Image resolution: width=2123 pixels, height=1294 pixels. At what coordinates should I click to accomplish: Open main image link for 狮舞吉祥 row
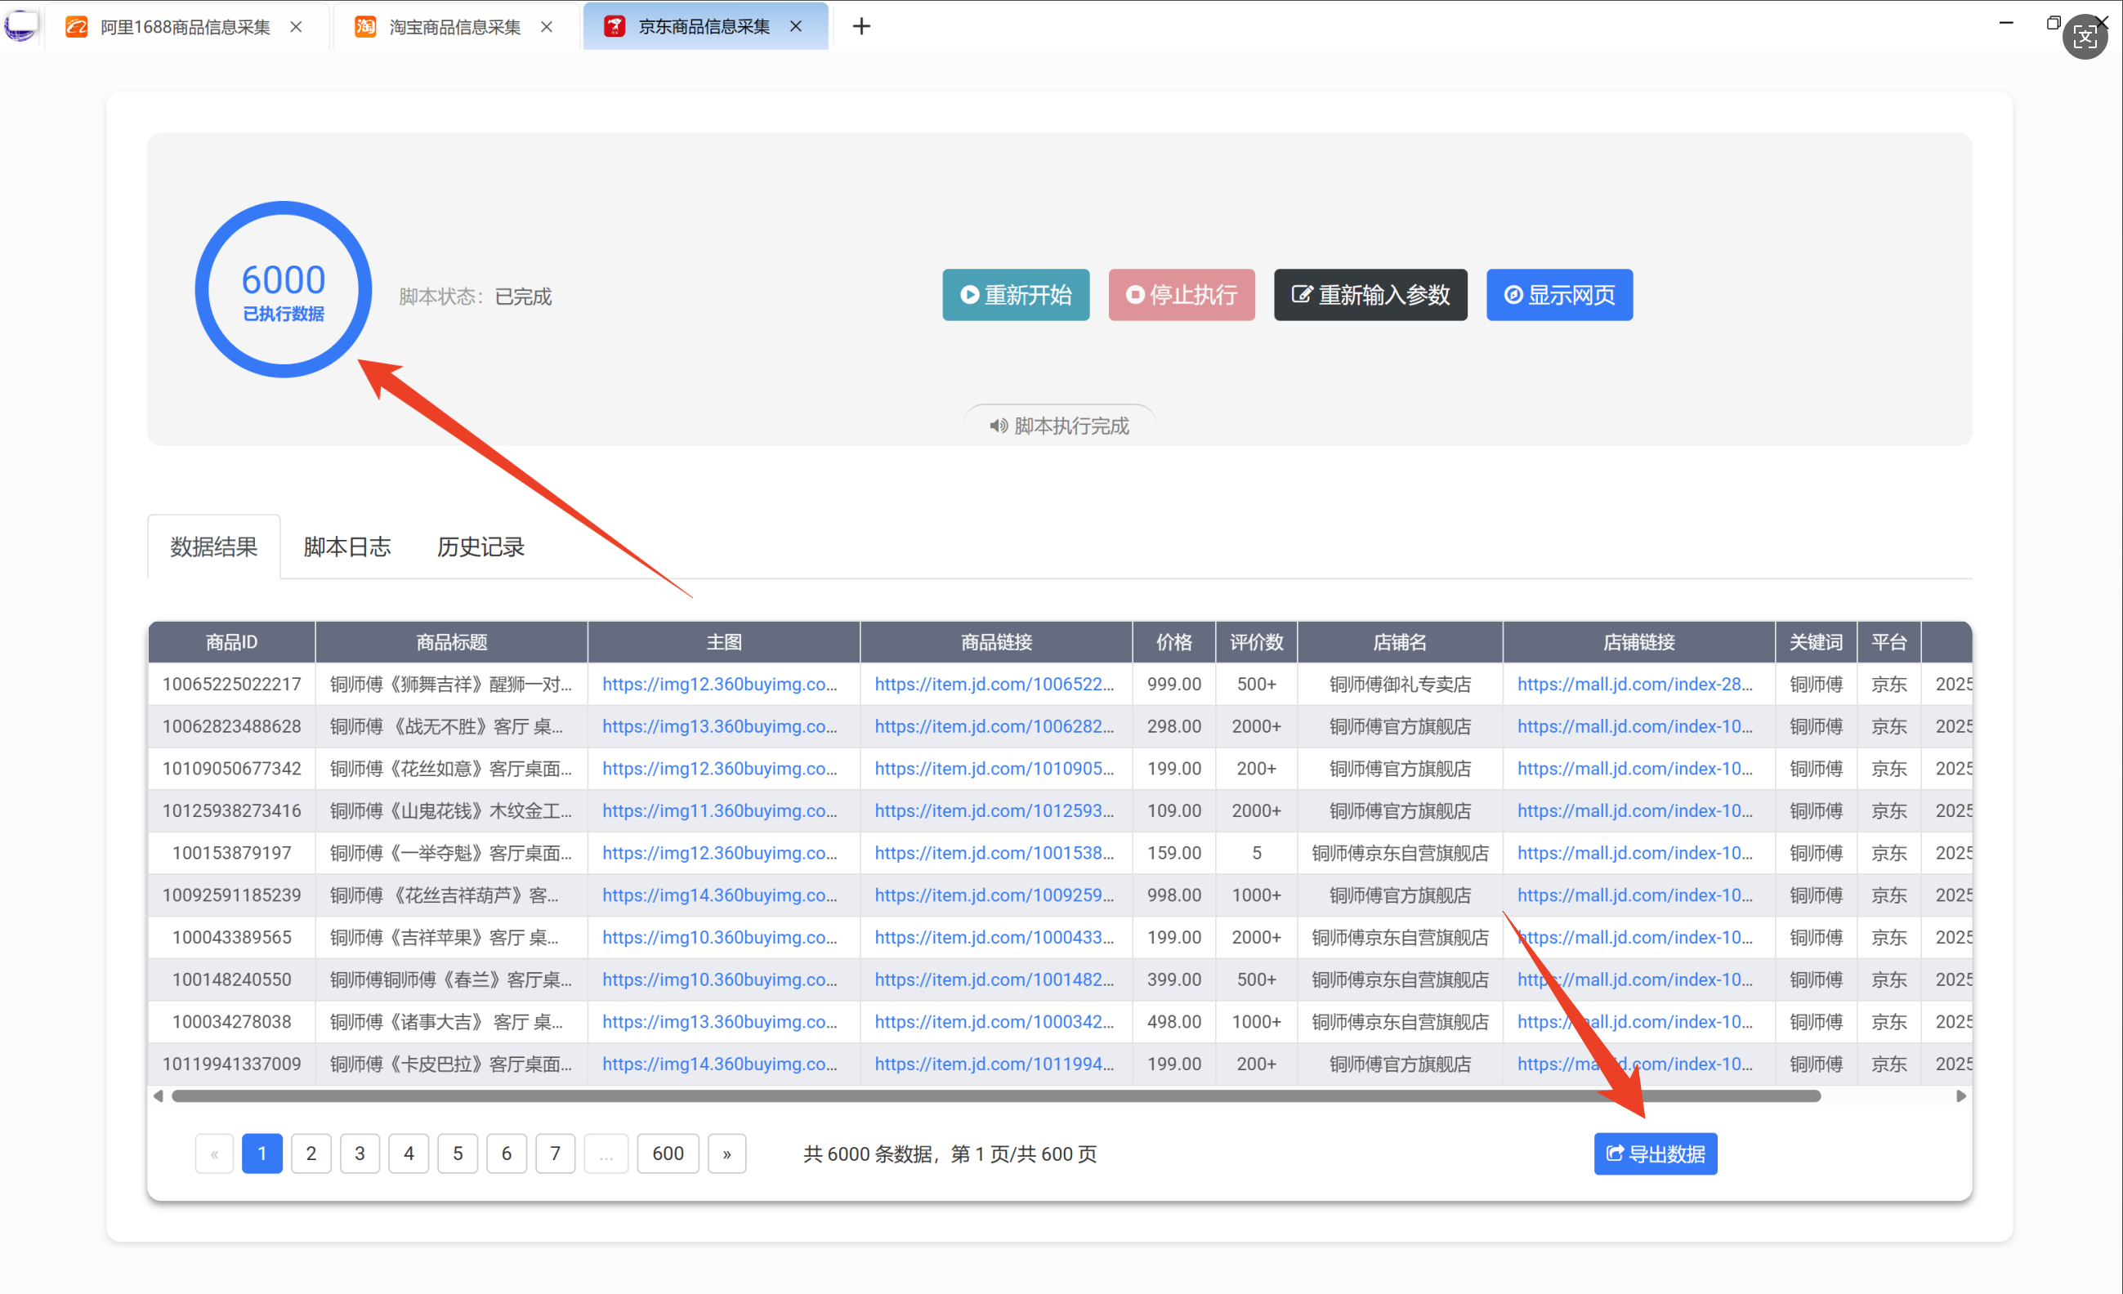[719, 684]
